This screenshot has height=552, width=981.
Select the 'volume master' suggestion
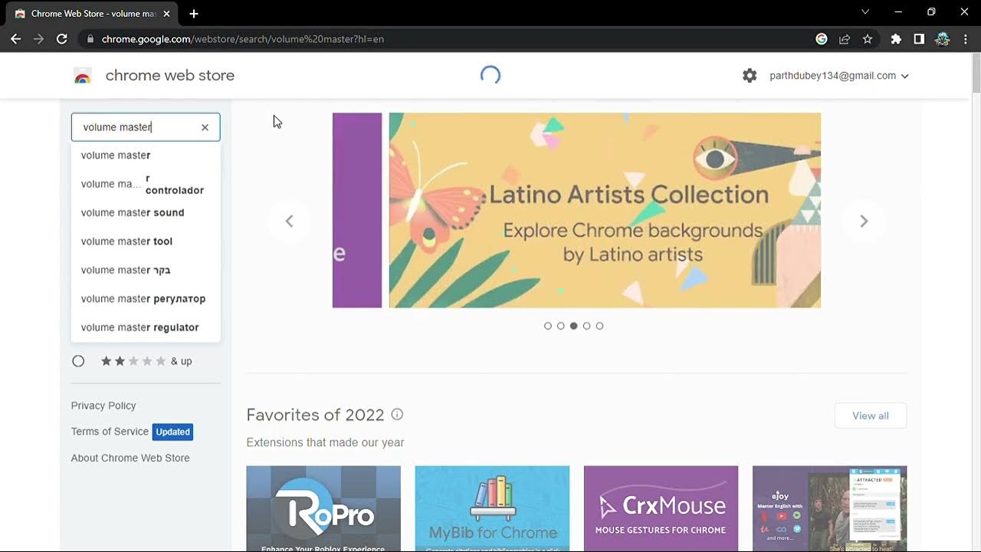[146, 155]
